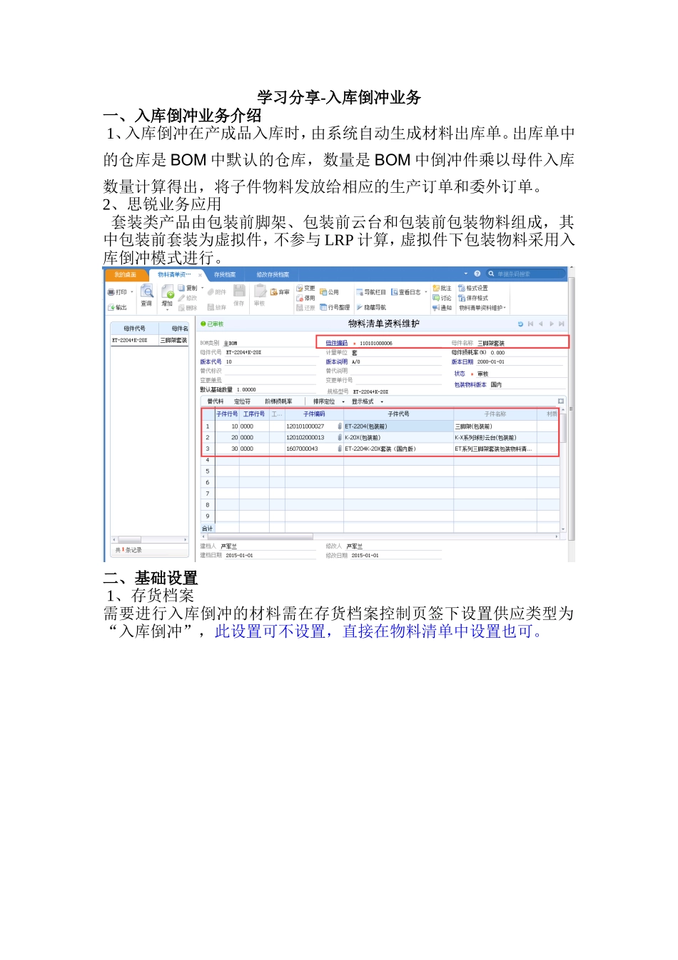This screenshot has height=960, width=678.
Task: Click the 复制 copy icon
Action: (181, 288)
